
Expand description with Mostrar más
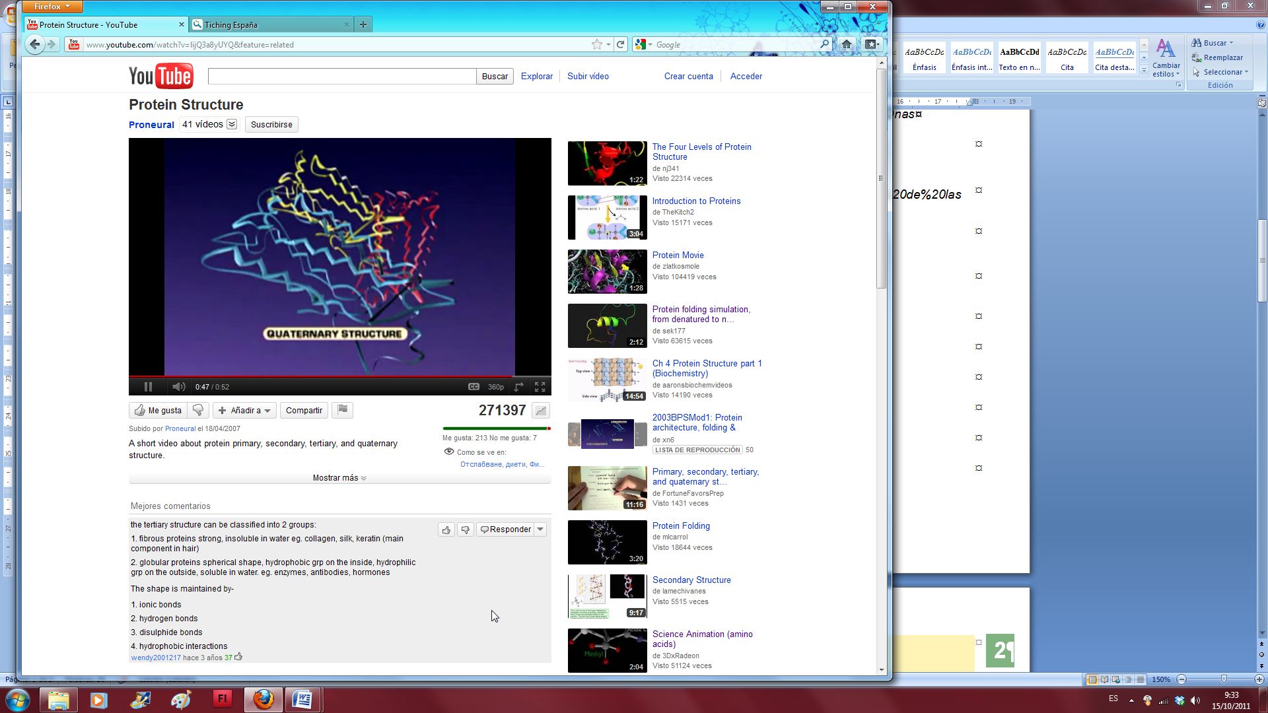pyautogui.click(x=339, y=478)
